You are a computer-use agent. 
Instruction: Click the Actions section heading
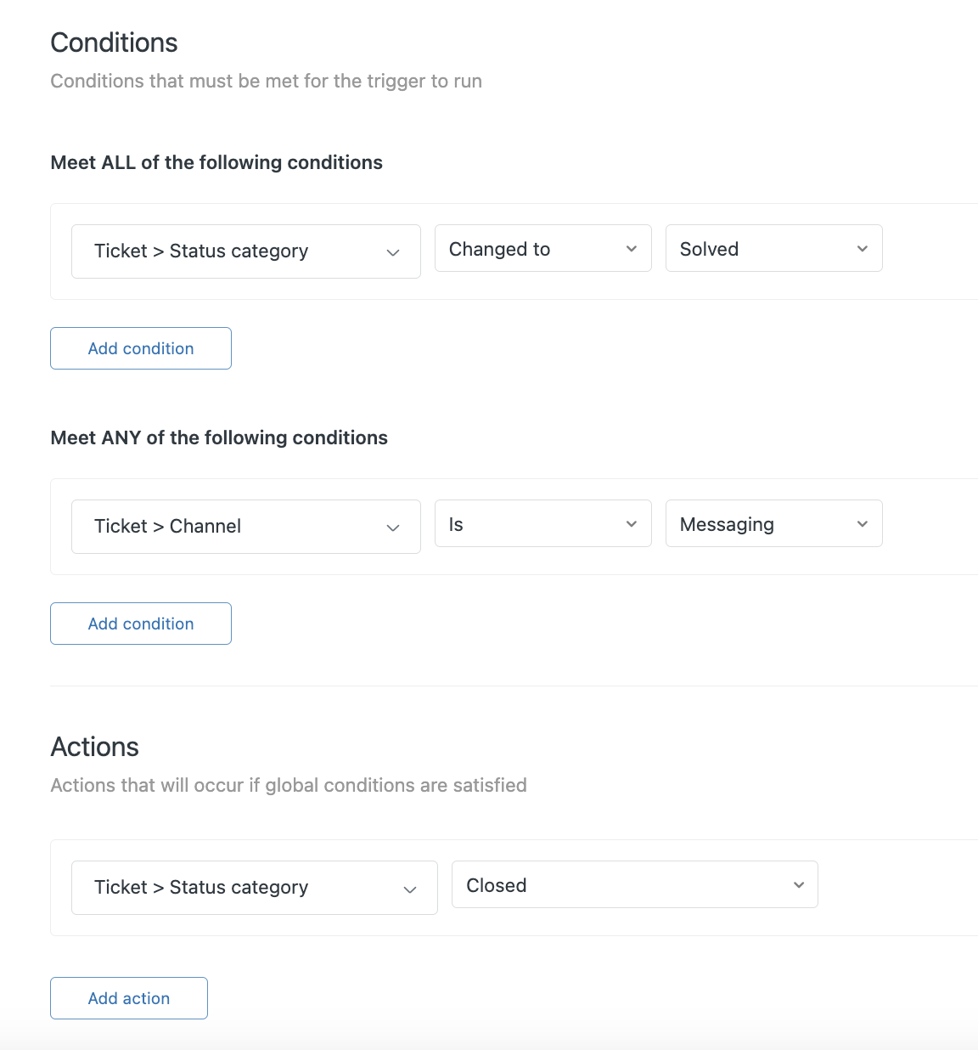point(94,747)
